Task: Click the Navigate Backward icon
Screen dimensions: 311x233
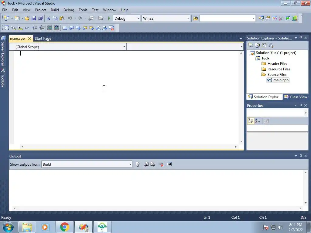Action: [91, 18]
